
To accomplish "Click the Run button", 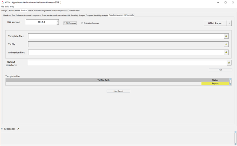I will (220, 70).
